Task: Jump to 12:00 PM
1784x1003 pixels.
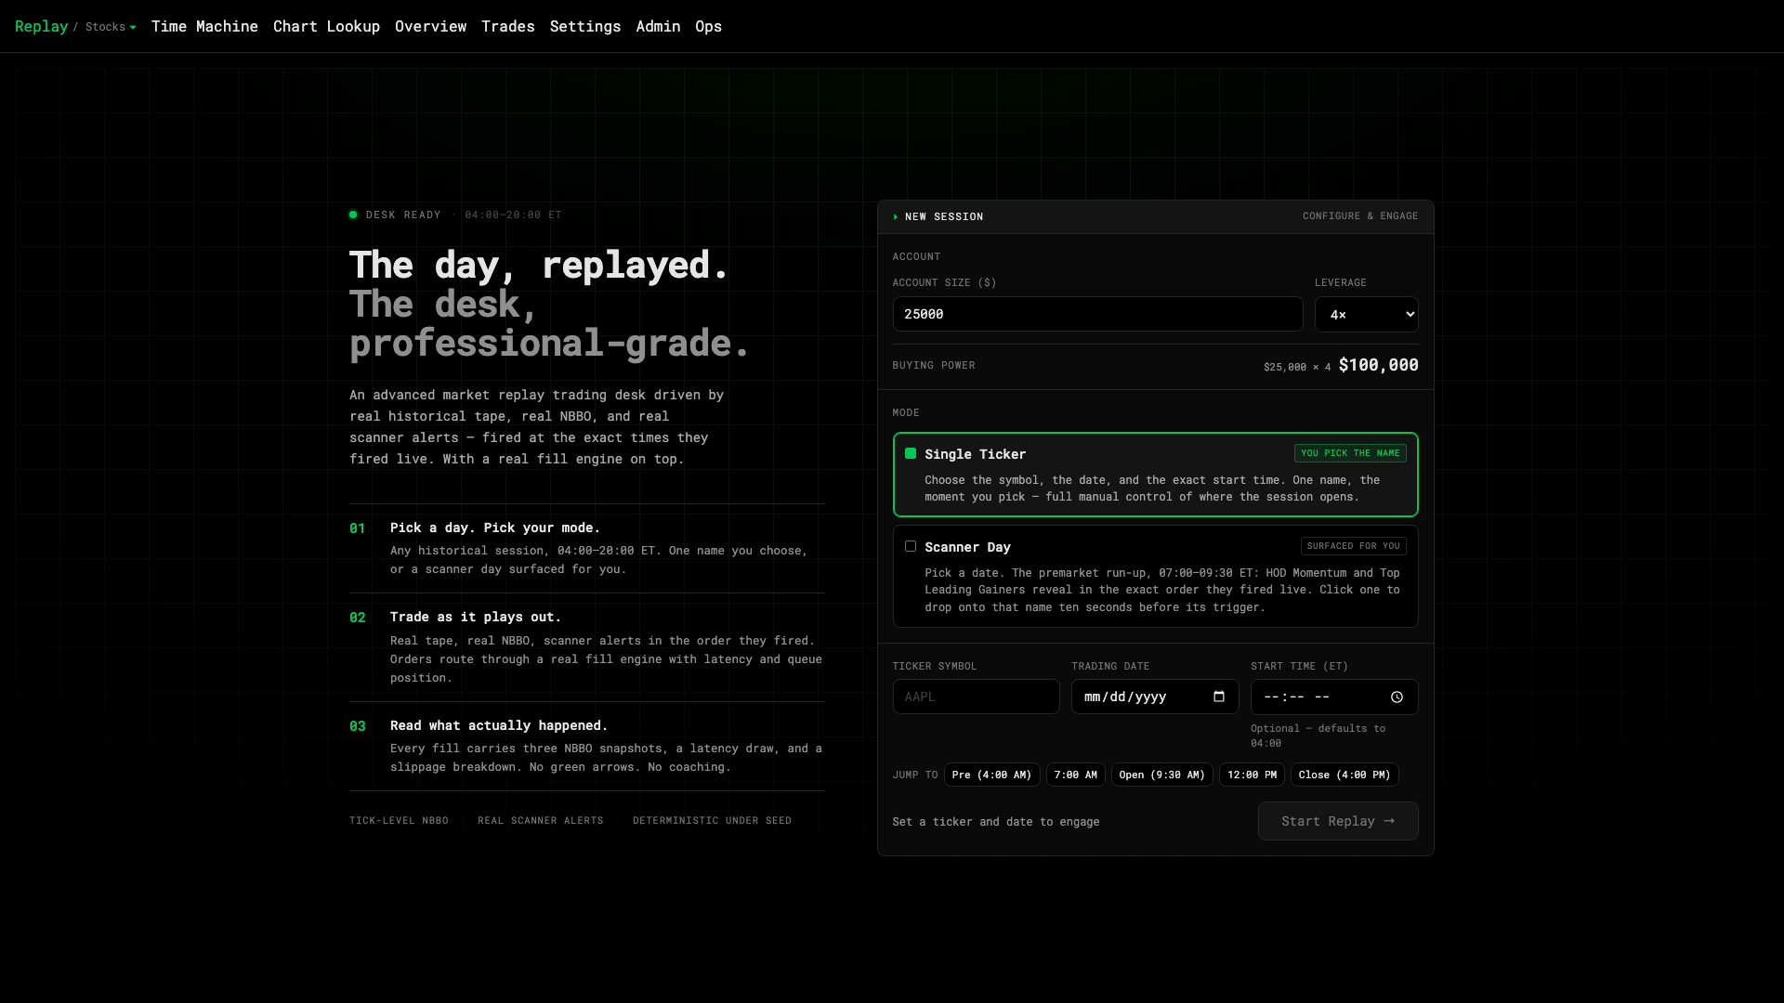Action: [1252, 775]
